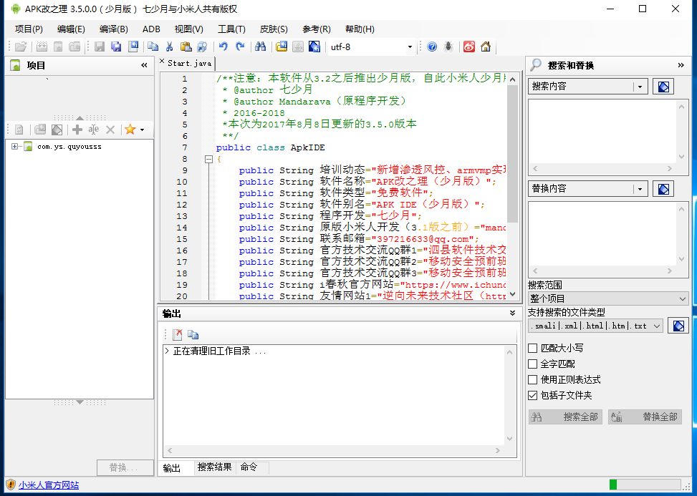The image size is (697, 496).
Task: Open the 参考(R) menu
Action: tap(317, 29)
